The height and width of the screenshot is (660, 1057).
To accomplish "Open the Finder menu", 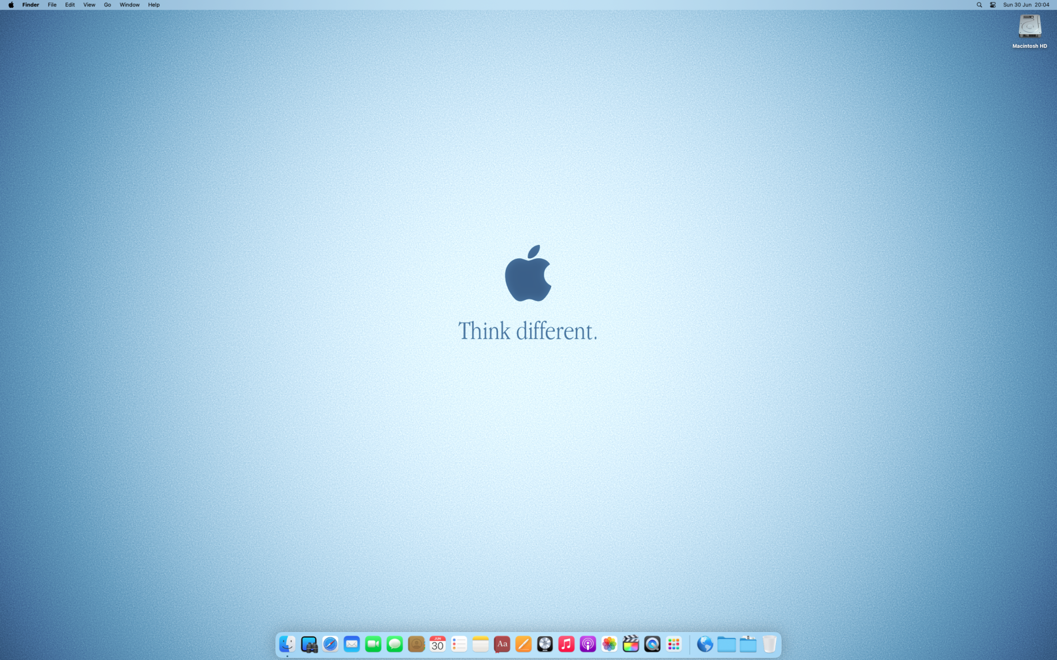I will 31,5.
